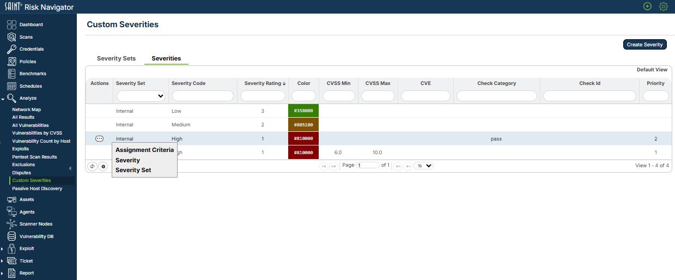This screenshot has height=280, width=675.
Task: Click the ellipsis actions icon for High row
Action: click(99, 139)
